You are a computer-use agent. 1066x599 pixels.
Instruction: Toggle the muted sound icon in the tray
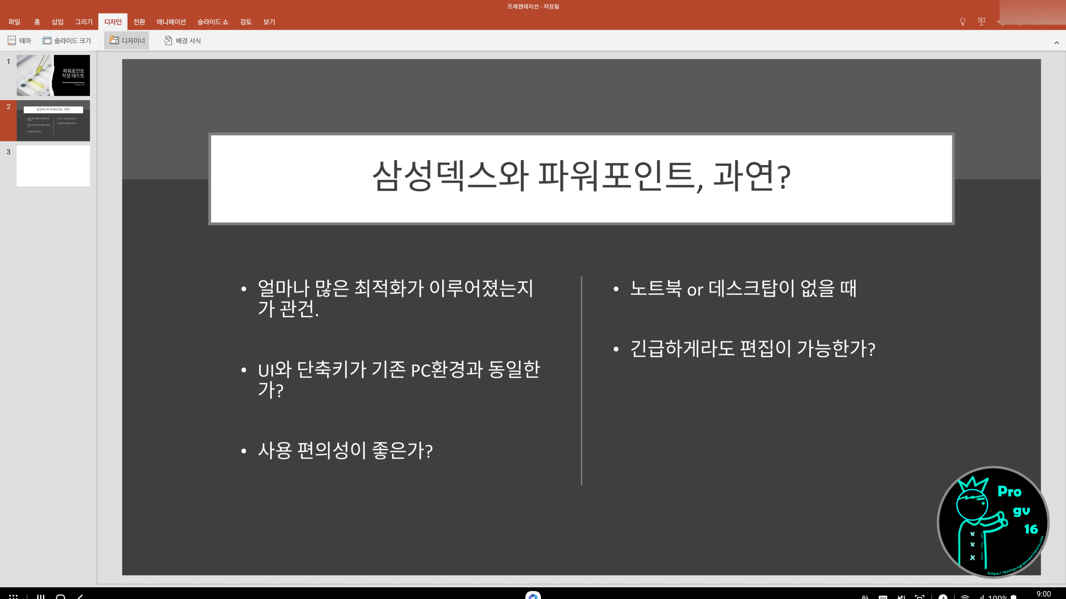900,597
